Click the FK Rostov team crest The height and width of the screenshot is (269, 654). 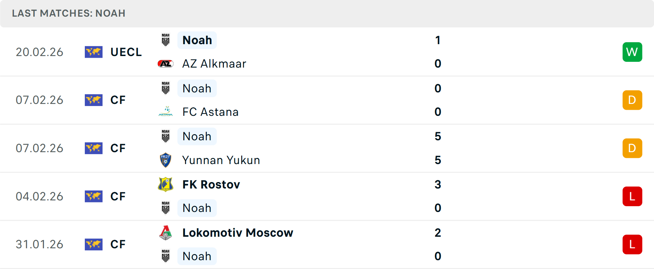[166, 184]
